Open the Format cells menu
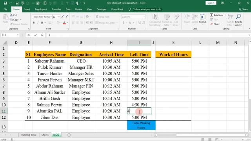 click(202, 20)
